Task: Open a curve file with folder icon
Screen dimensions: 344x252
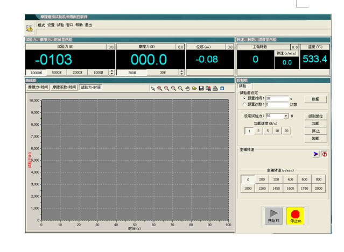Action: tap(194, 89)
